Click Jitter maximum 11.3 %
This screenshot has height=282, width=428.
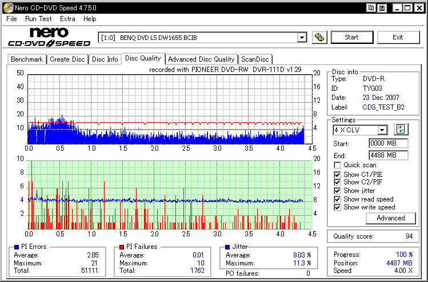click(x=302, y=263)
